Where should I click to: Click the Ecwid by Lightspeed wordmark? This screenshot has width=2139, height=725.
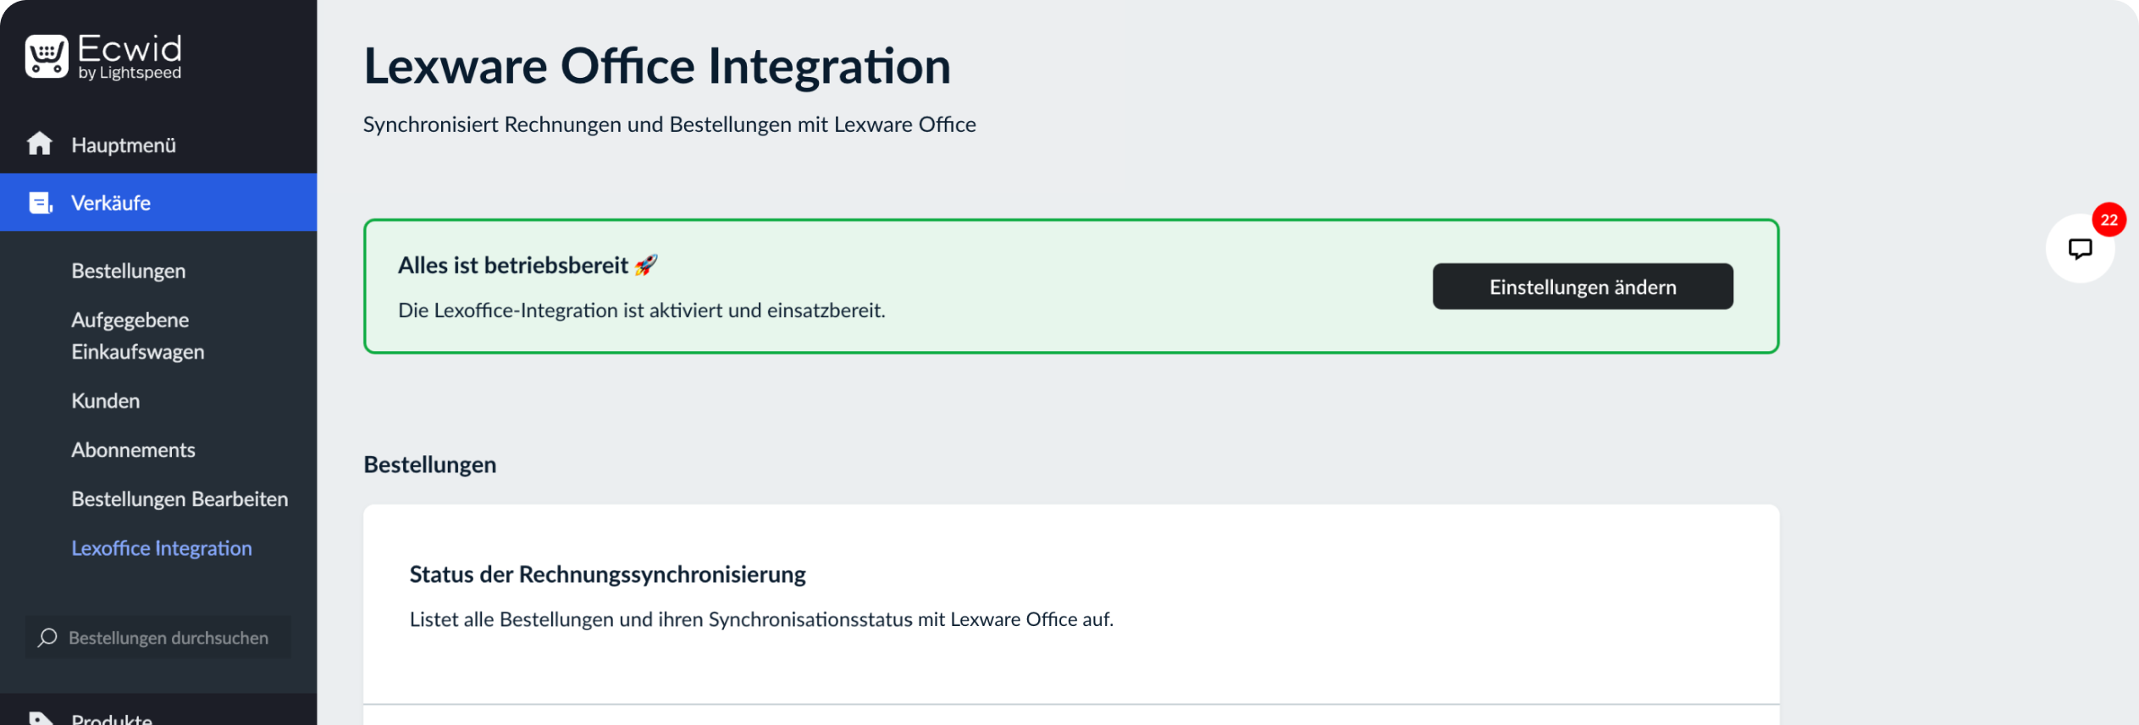(130, 57)
